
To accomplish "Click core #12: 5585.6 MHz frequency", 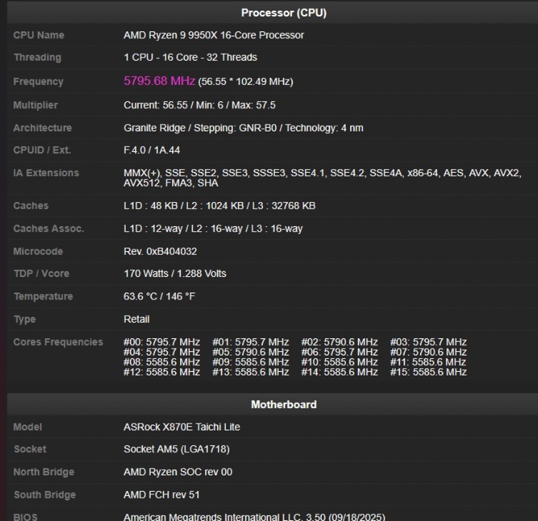I will [161, 372].
